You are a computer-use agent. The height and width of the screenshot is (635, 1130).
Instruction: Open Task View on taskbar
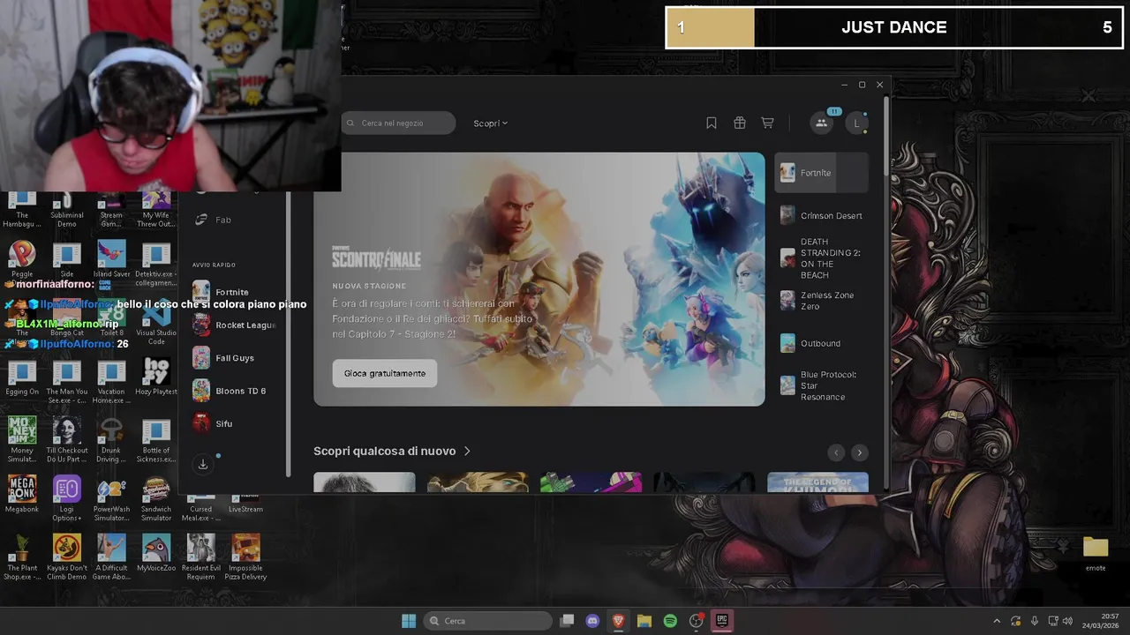568,621
